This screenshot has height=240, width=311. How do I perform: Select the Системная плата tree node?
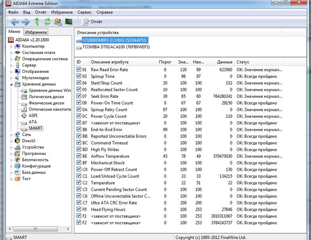coord(38,52)
